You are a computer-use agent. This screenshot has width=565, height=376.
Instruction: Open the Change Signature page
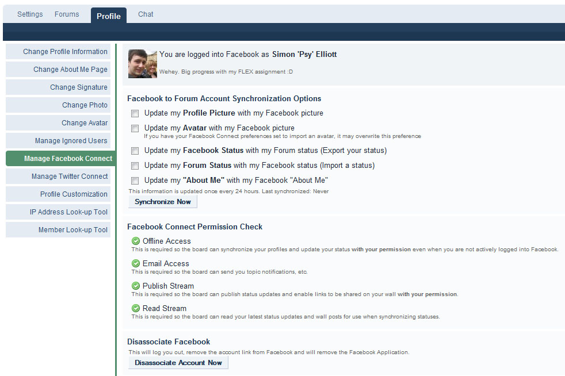(78, 87)
